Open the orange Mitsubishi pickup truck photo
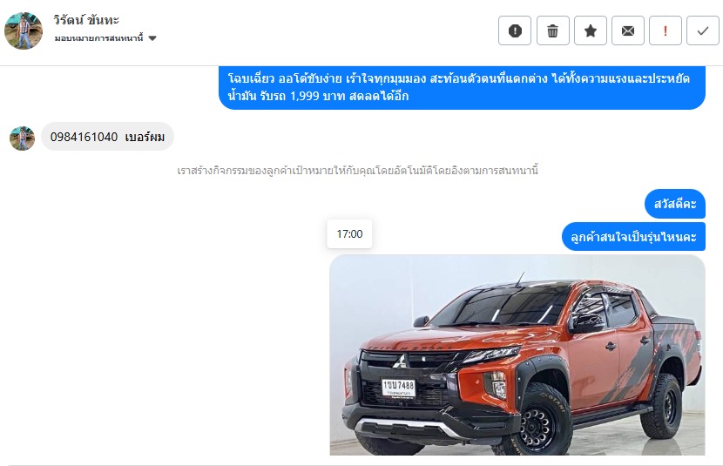 coord(517,355)
